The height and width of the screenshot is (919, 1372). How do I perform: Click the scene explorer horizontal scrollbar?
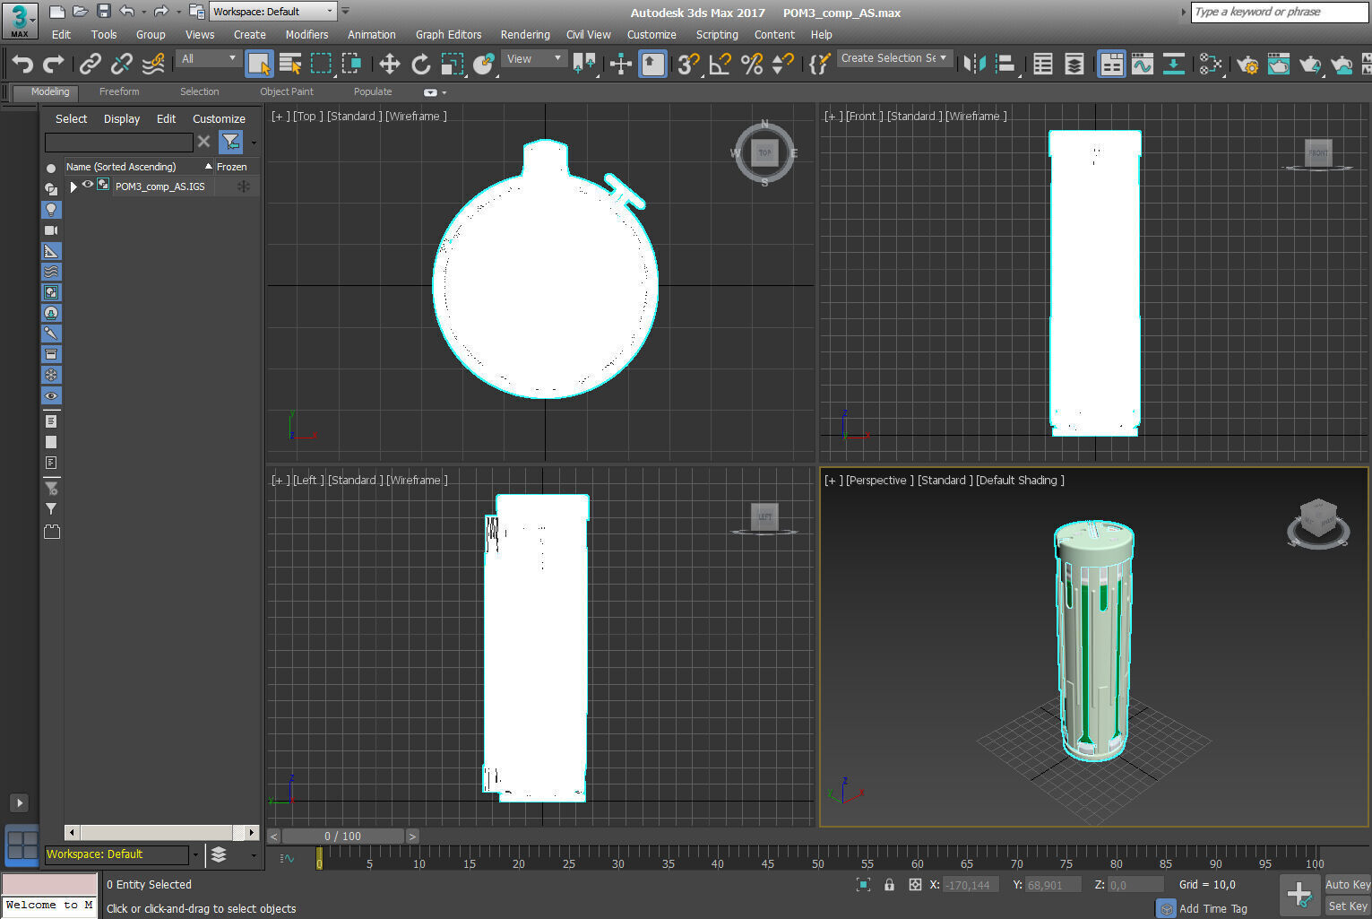(x=161, y=832)
